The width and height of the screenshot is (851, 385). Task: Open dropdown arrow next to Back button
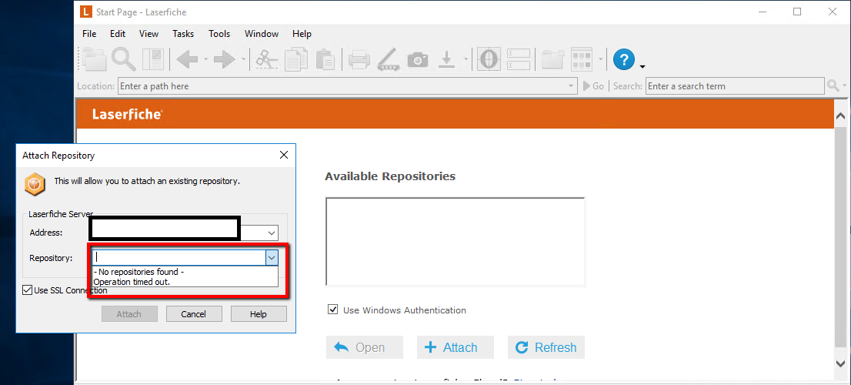coord(205,59)
